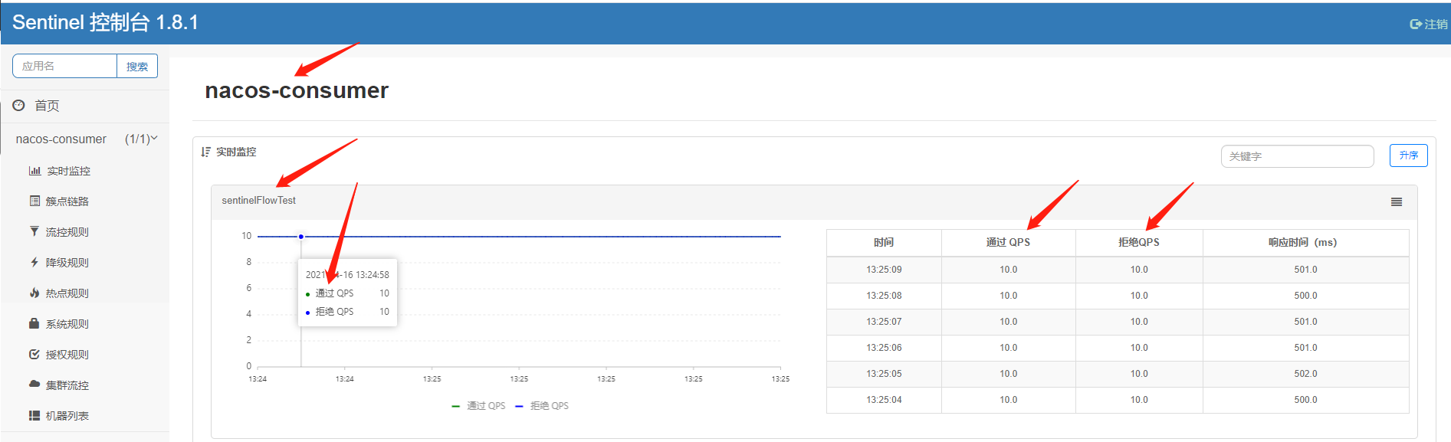Click the Sentinel 控制台 1.8.1 header title

point(105,22)
